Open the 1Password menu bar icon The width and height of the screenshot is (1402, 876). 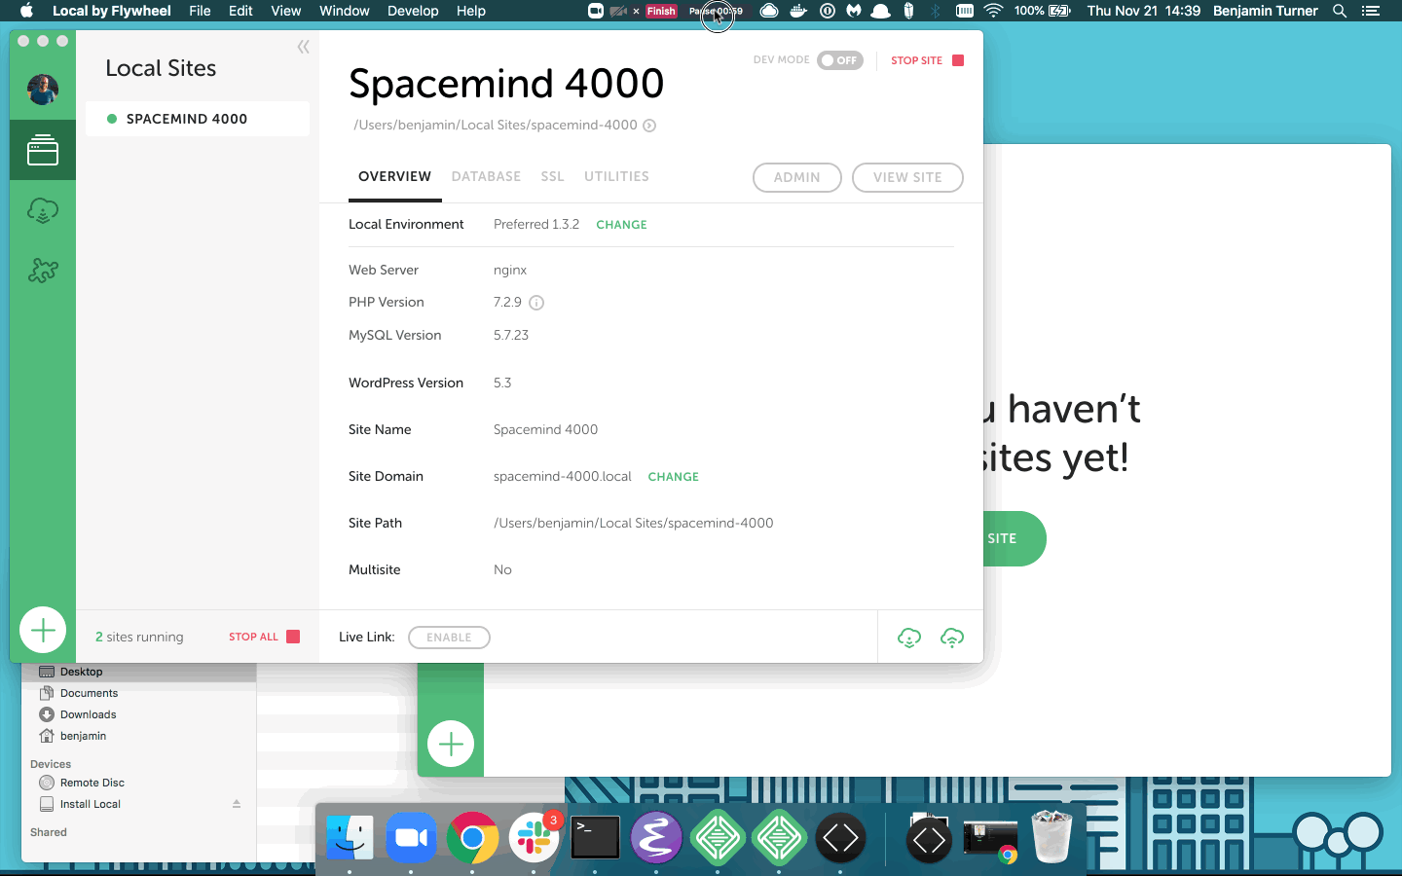[828, 11]
